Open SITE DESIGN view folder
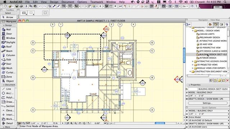Viewport: 230px width, 129px height. point(212,51)
